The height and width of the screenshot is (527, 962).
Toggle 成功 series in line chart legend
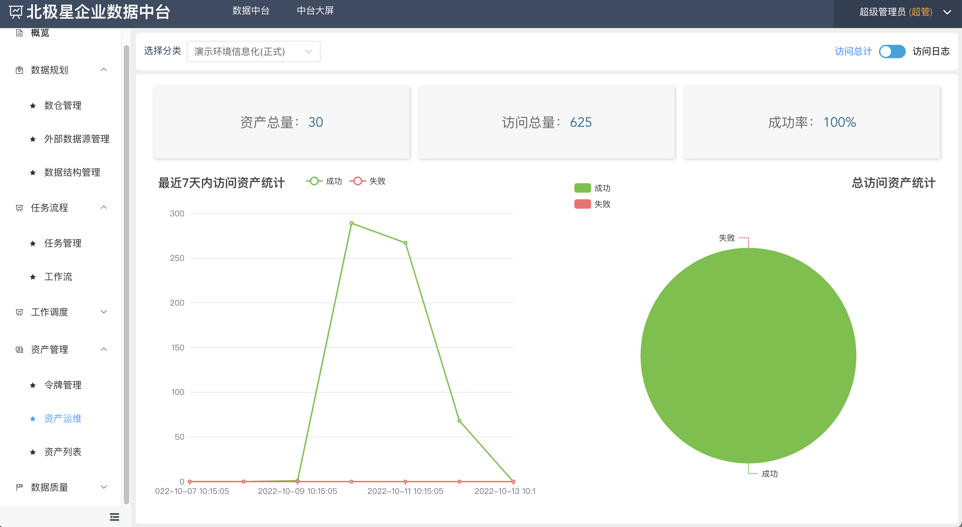324,181
